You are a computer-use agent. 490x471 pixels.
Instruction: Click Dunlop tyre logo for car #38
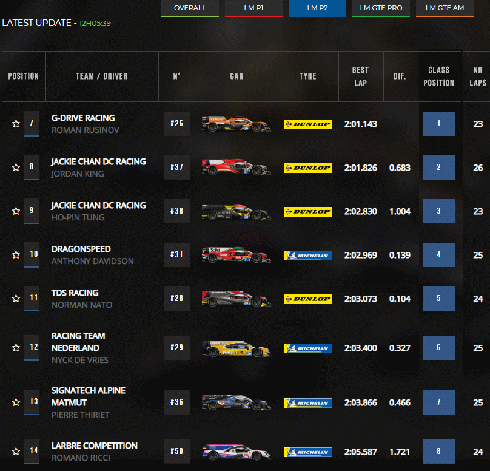307,212
